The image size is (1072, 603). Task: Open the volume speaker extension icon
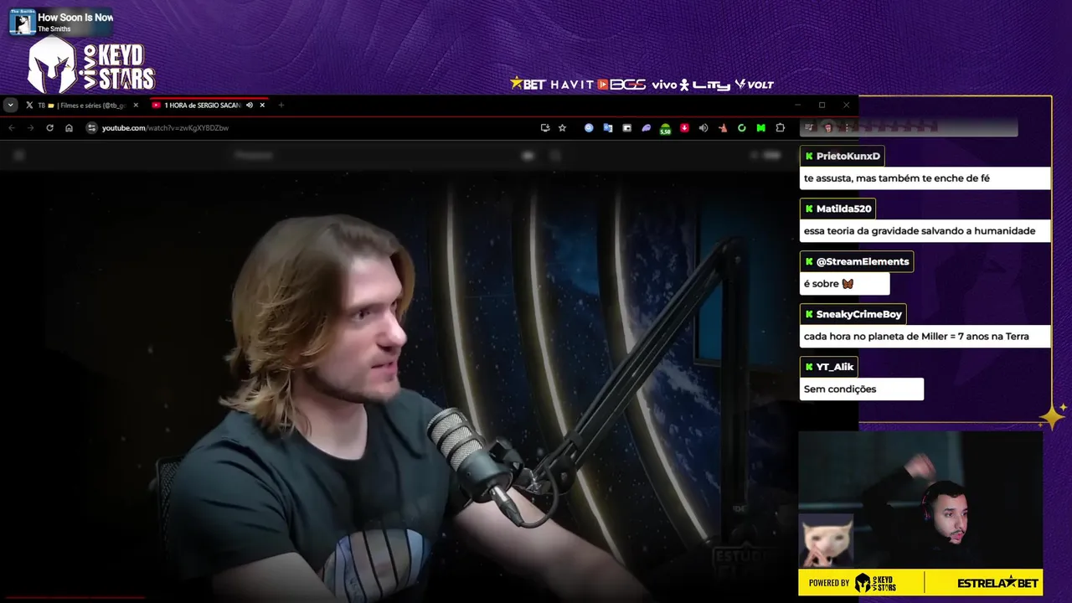tap(703, 128)
